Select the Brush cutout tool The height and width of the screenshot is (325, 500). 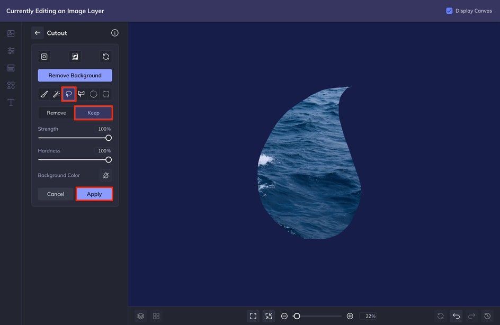[x=44, y=94]
